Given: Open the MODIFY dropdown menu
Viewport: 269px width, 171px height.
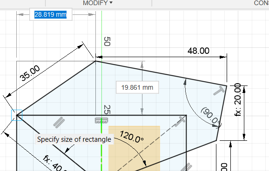Looking at the screenshot, I should (x=98, y=3).
